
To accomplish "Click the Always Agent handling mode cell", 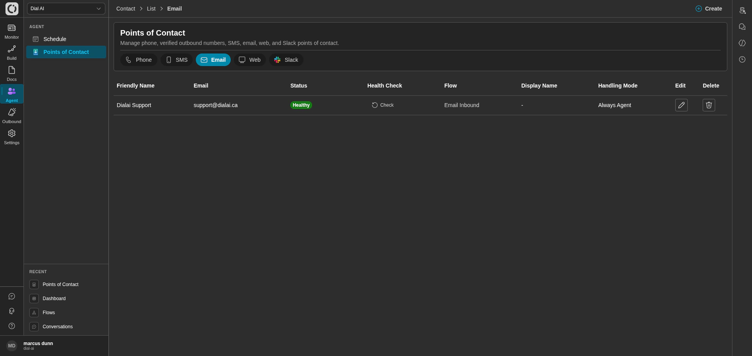I will (615, 105).
